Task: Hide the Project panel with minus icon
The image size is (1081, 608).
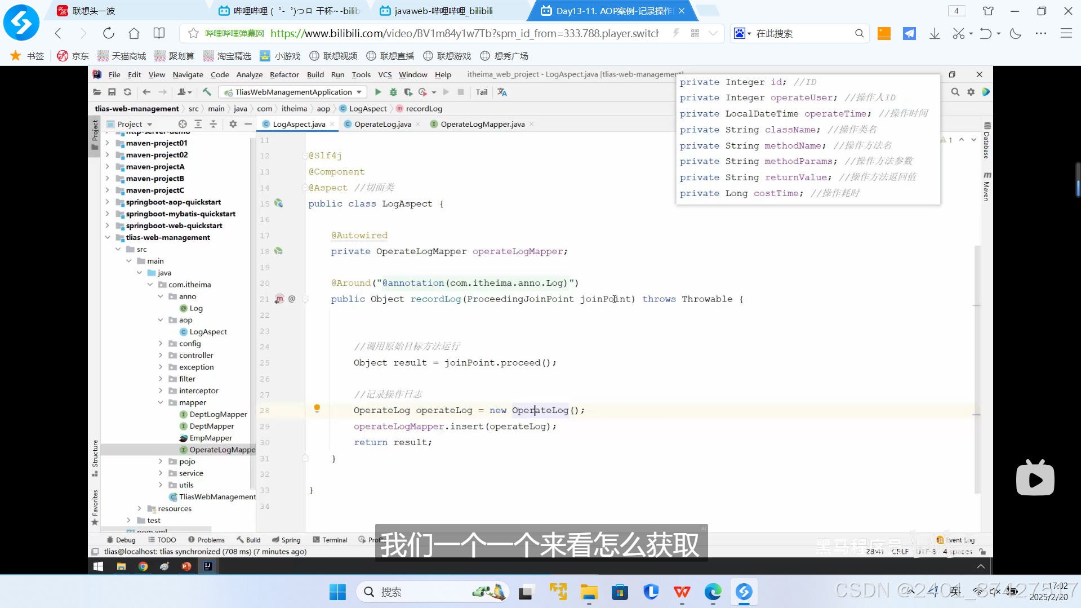Action: [248, 124]
